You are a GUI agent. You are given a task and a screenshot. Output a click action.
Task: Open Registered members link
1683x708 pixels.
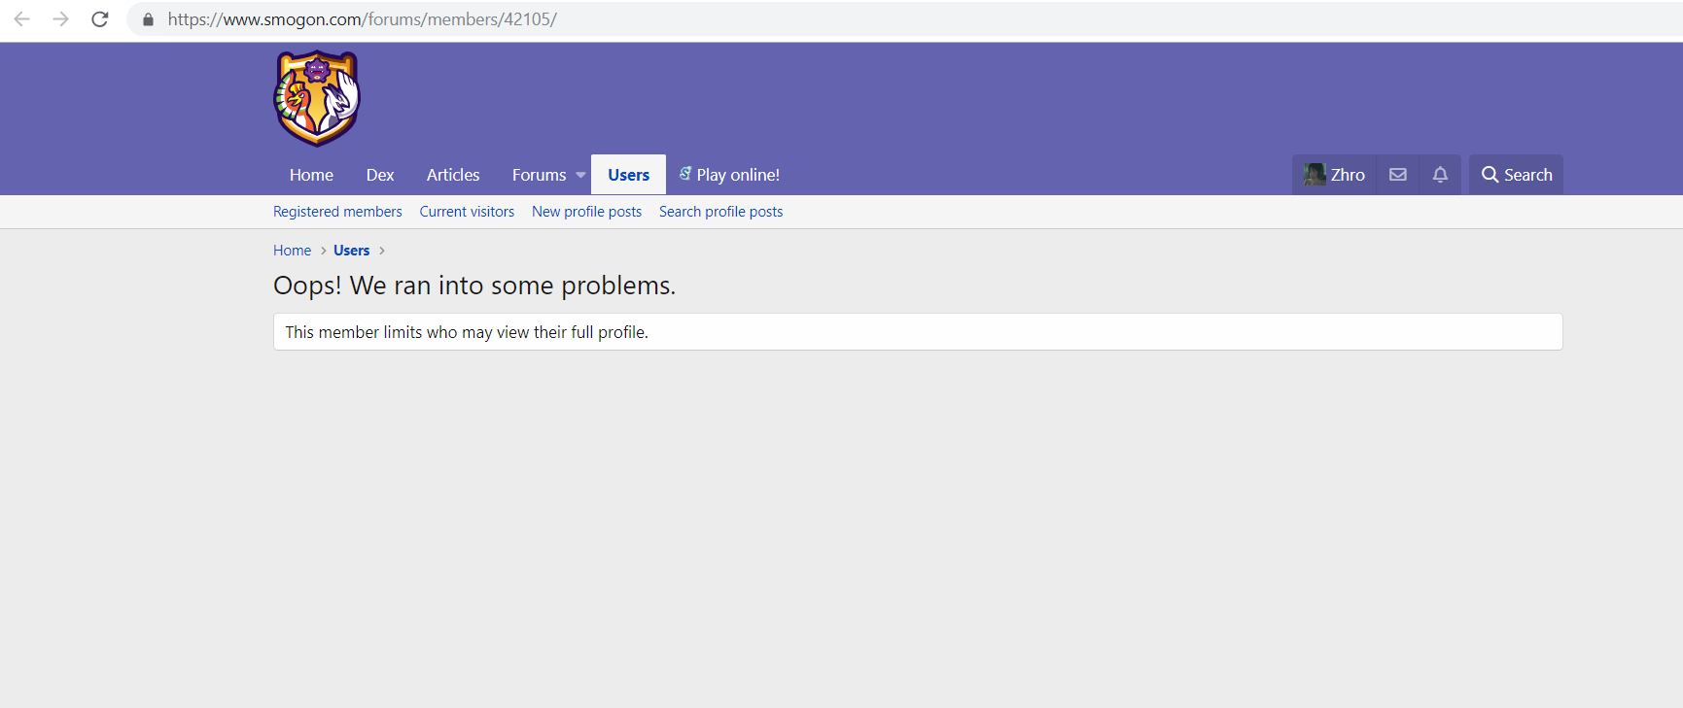[x=337, y=212]
